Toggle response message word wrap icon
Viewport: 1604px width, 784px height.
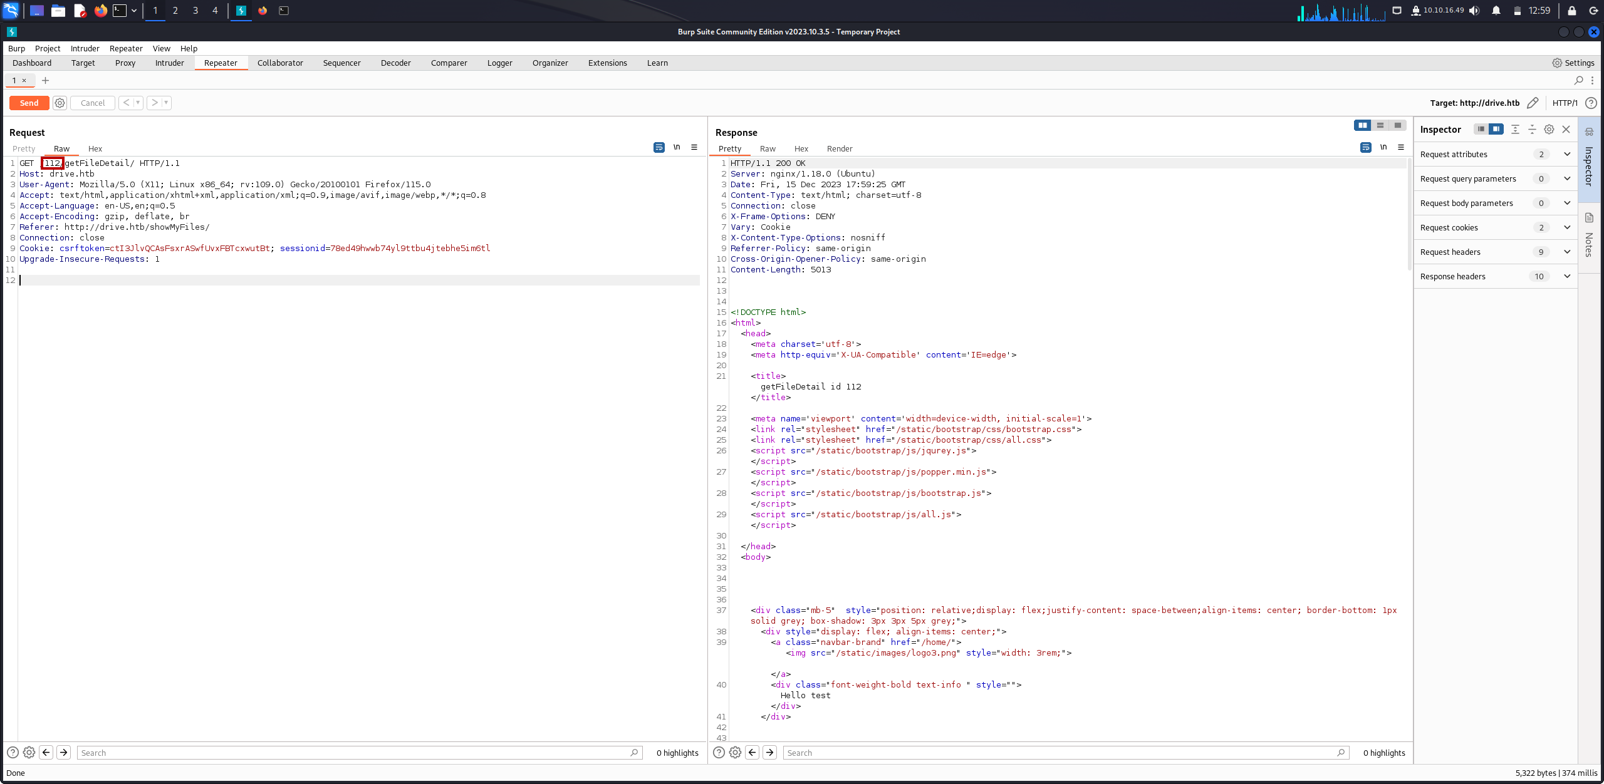[1365, 147]
